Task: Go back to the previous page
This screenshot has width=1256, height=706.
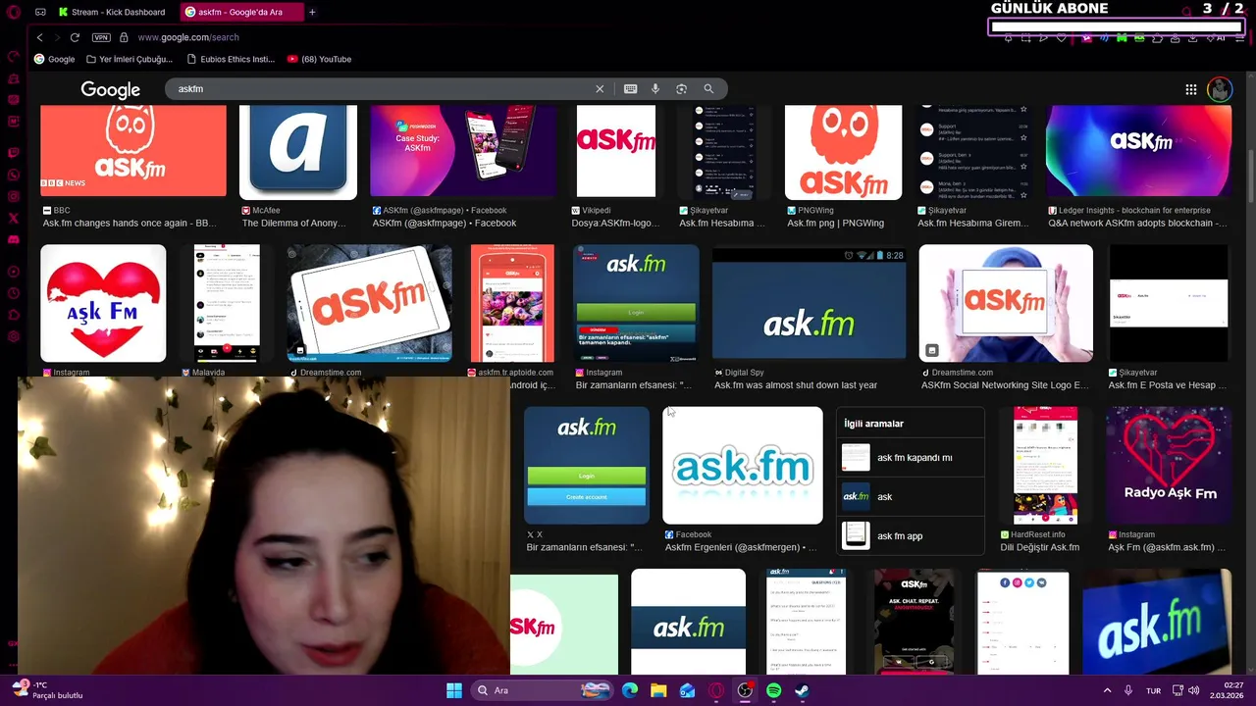Action: pos(39,37)
